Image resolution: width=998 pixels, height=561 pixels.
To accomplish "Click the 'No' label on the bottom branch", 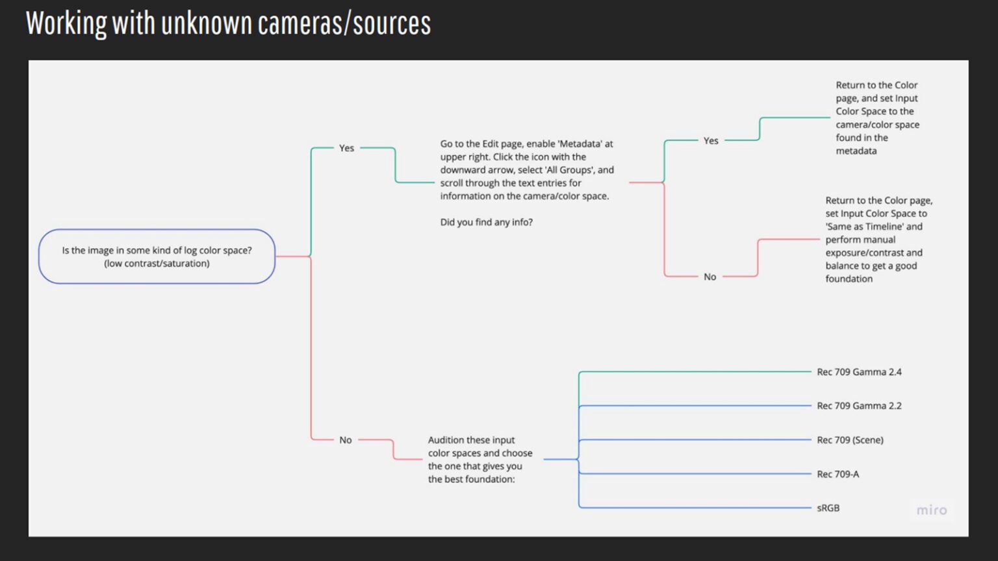I will pos(345,440).
